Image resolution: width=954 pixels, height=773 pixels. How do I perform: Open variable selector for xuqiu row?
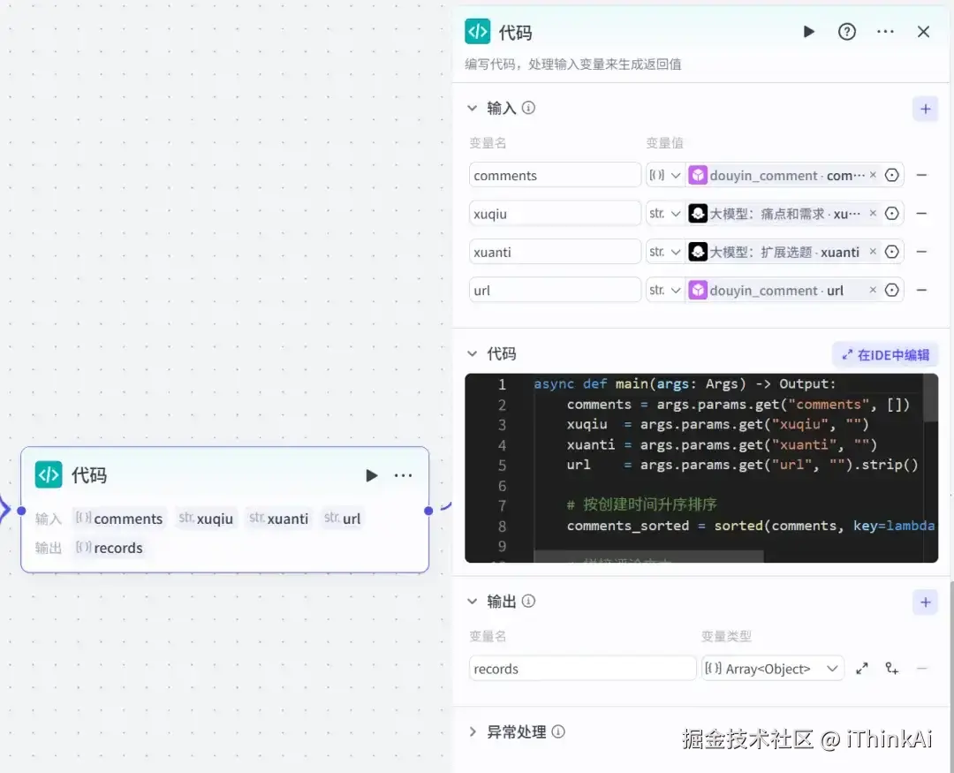(x=892, y=214)
